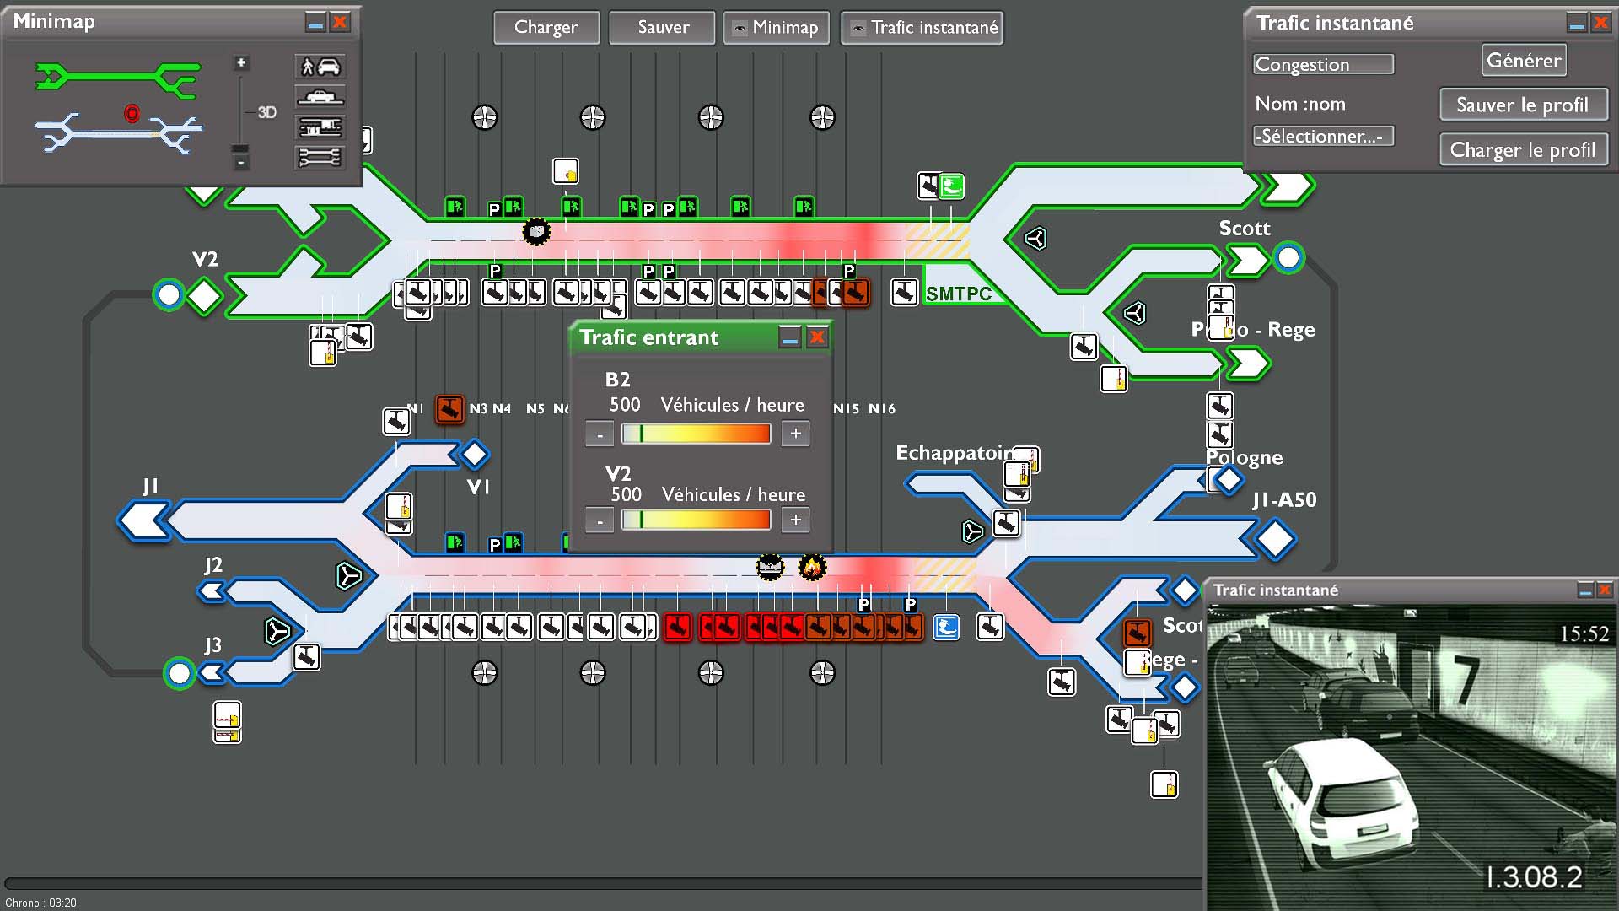The width and height of the screenshot is (1619, 911).
Task: Decrease B2 incoming traffic with minus button
Action: point(600,434)
